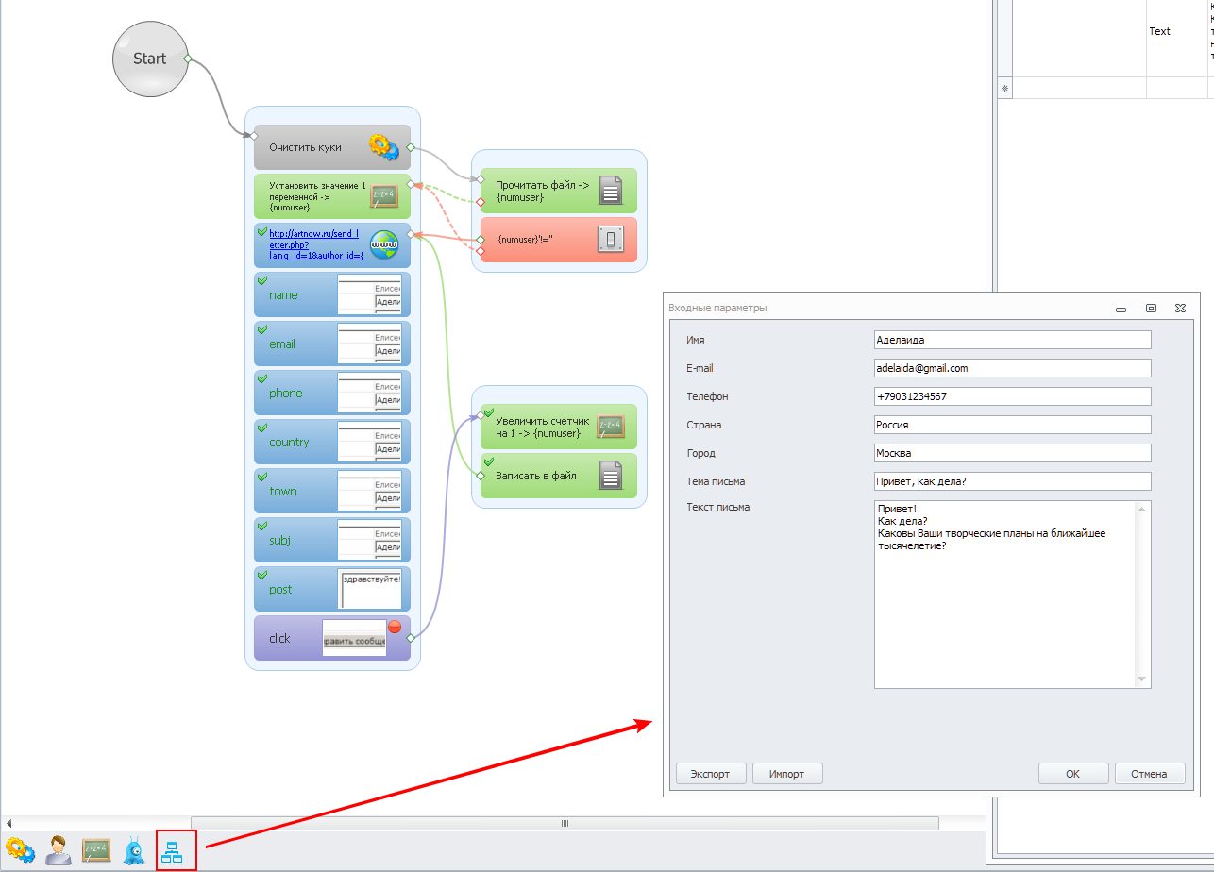Select the Увеличить счетчик block
This screenshot has height=872, width=1214.
(559, 427)
